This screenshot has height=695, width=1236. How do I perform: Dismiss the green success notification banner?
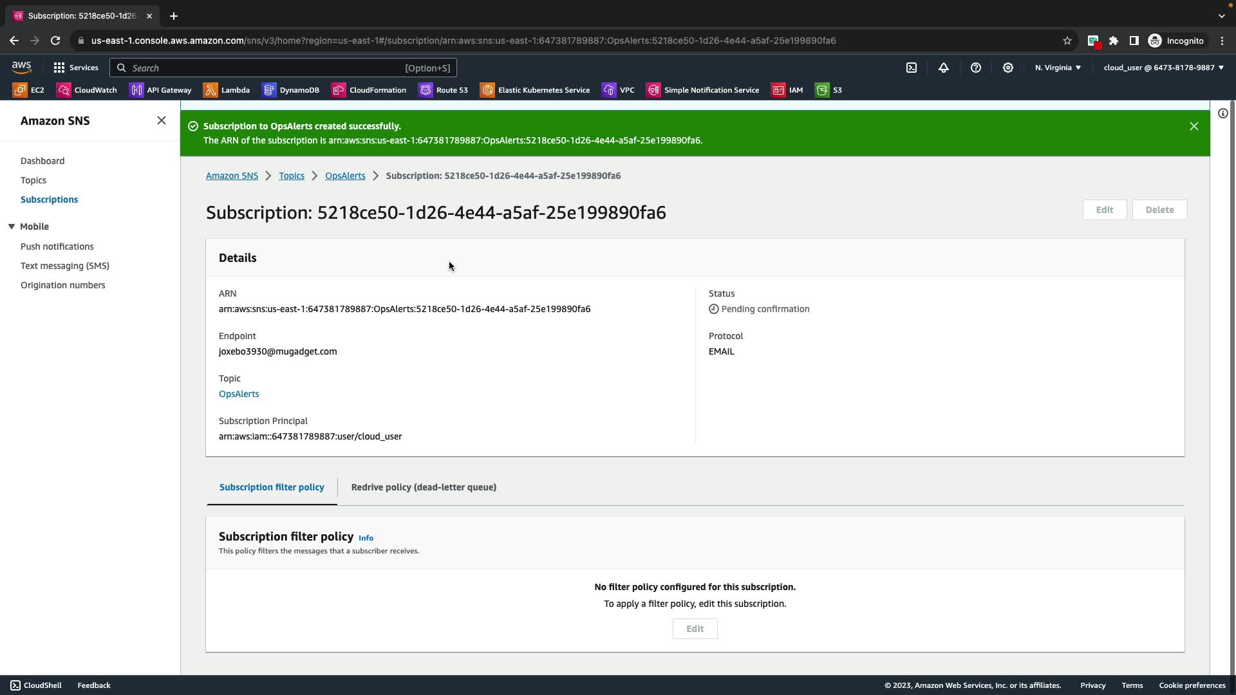(1194, 126)
